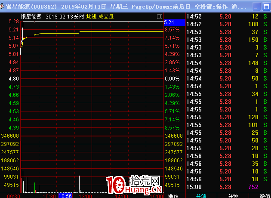Select 14:55 trade with volume 25
The image size is (271, 198).
[227, 133]
